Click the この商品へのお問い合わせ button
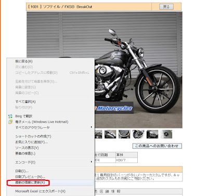 click(x=157, y=146)
